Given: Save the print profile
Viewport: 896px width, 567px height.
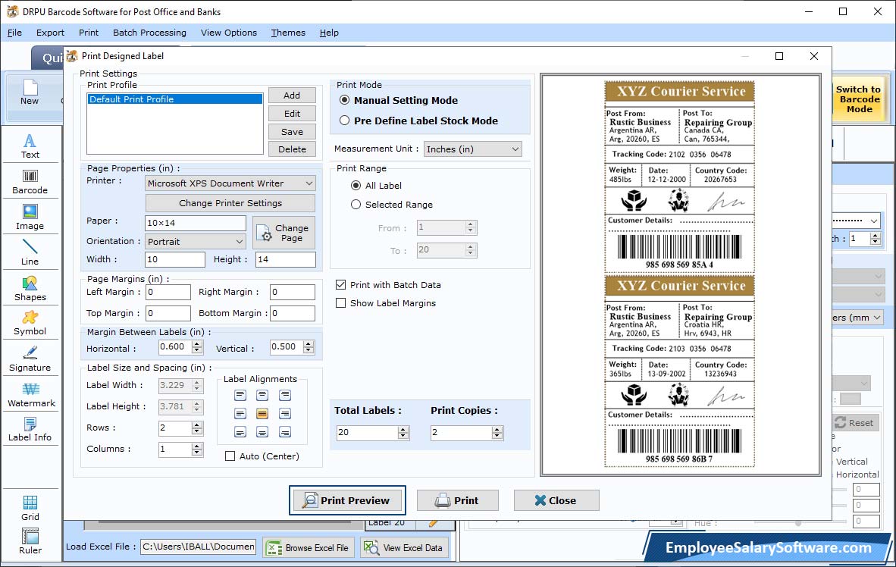Looking at the screenshot, I should [x=292, y=132].
